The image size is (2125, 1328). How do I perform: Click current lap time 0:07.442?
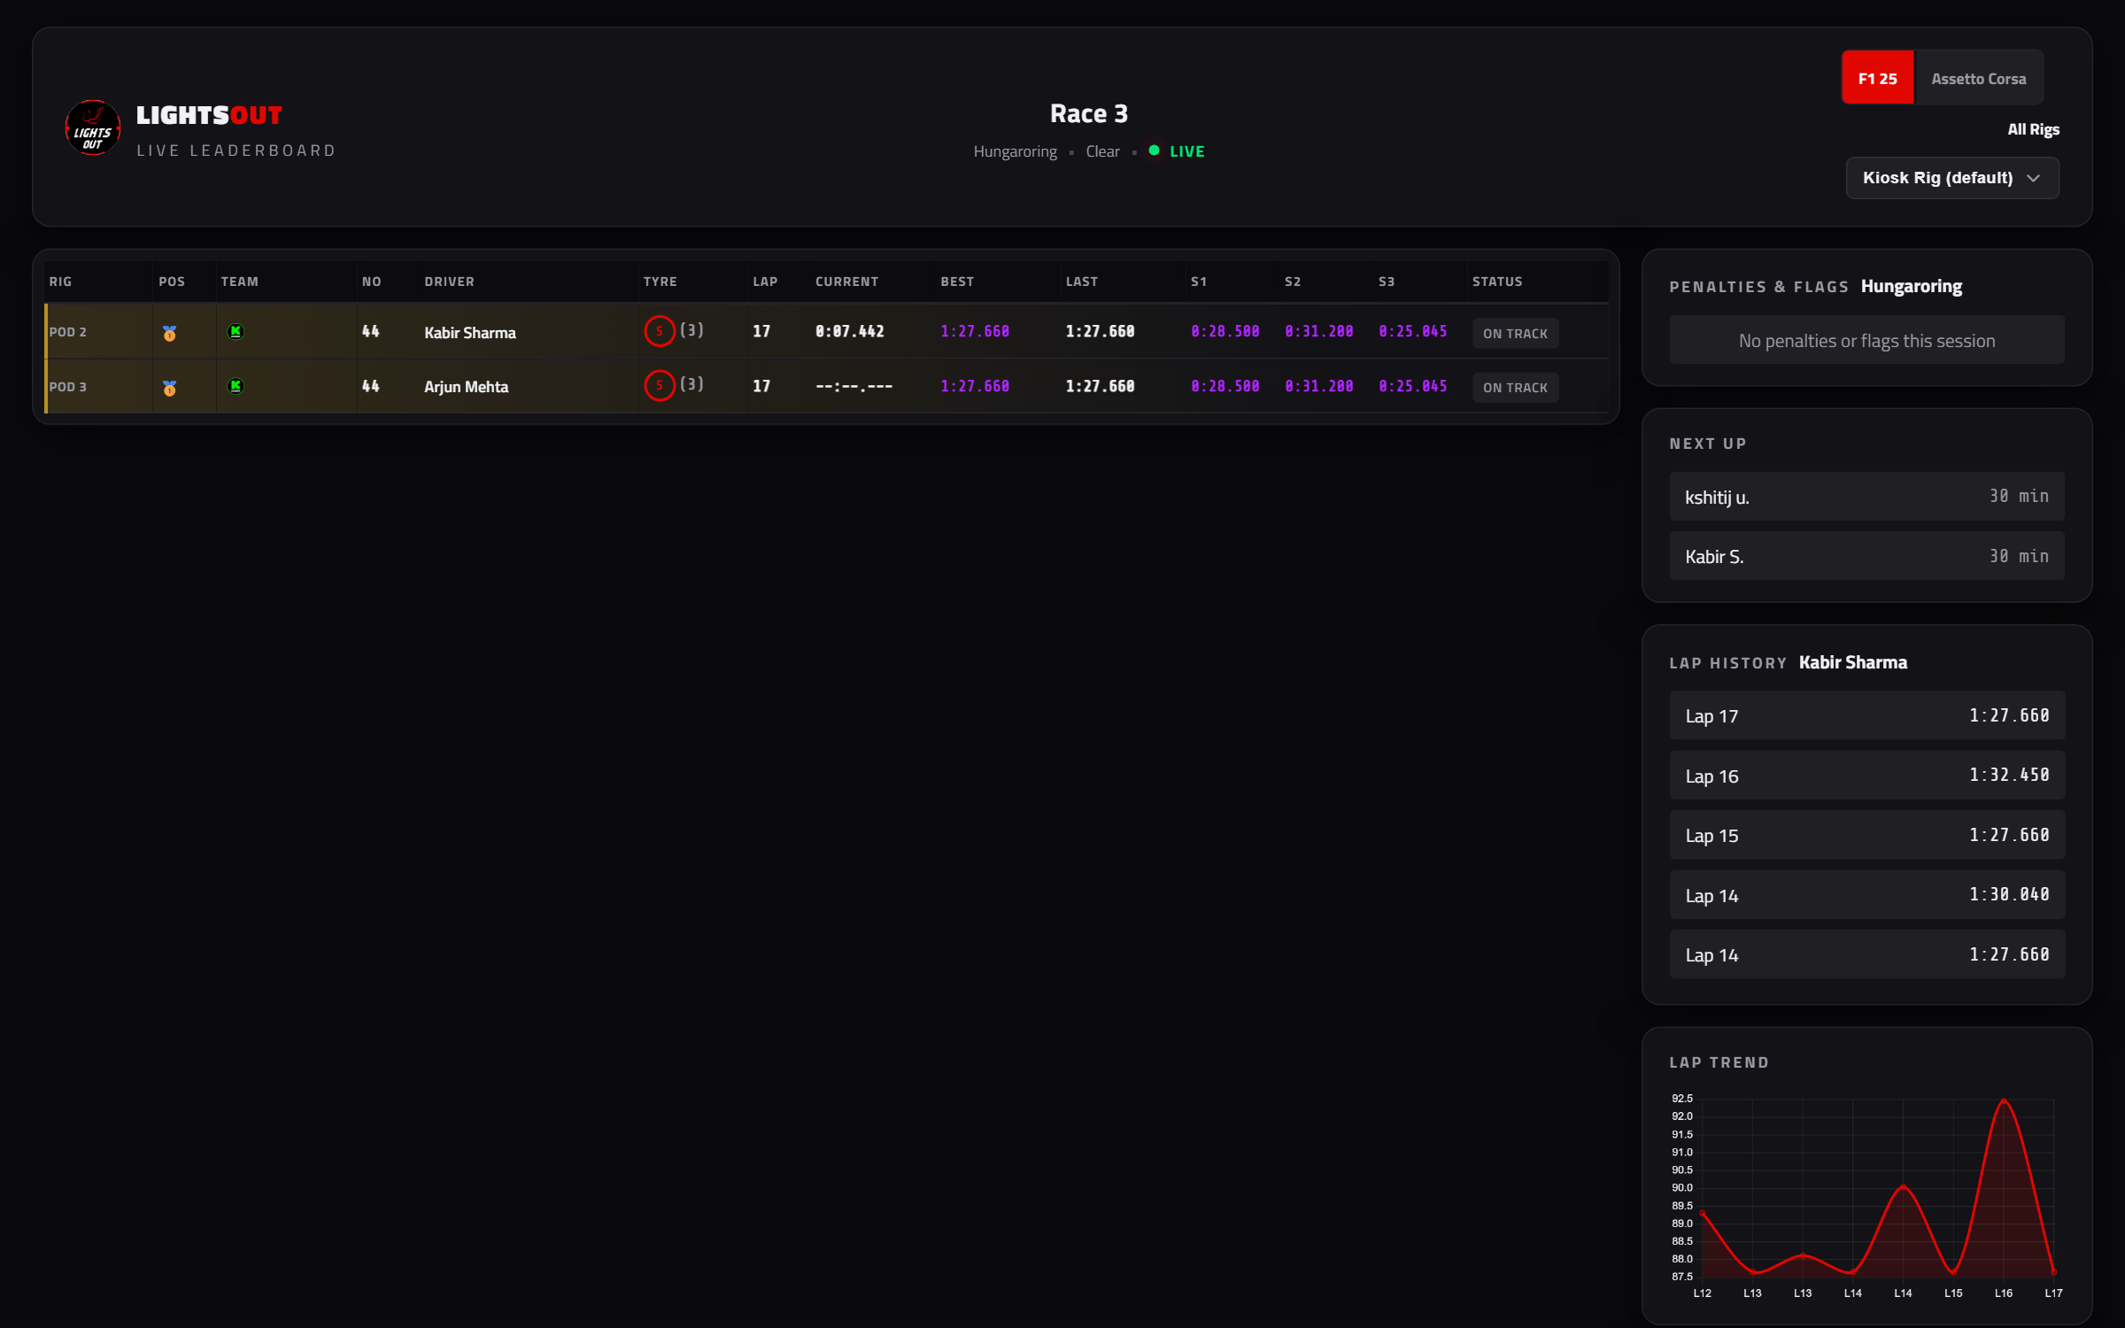(850, 331)
